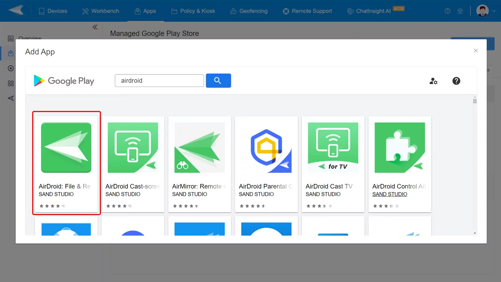This screenshot has height=282, width=501.
Task: Open the ChatInsight.AI tab
Action: coord(376,11)
